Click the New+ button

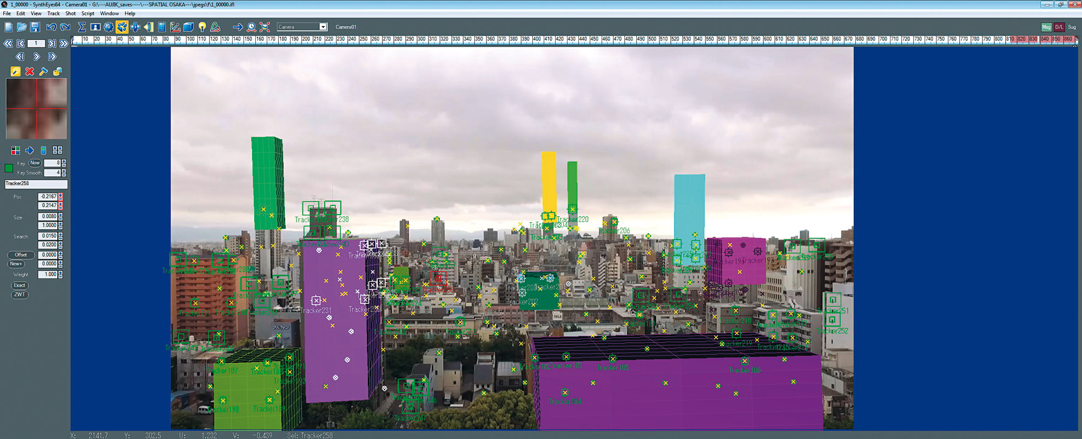point(16,264)
